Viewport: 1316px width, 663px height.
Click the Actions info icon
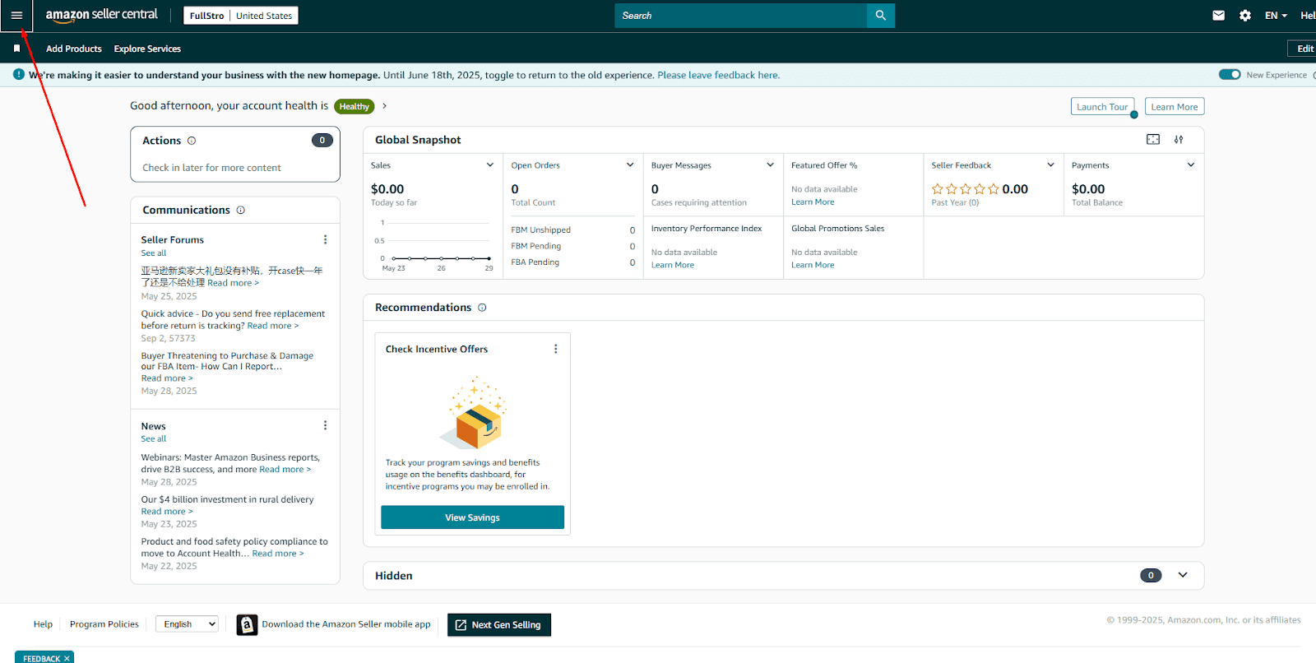[x=192, y=141]
